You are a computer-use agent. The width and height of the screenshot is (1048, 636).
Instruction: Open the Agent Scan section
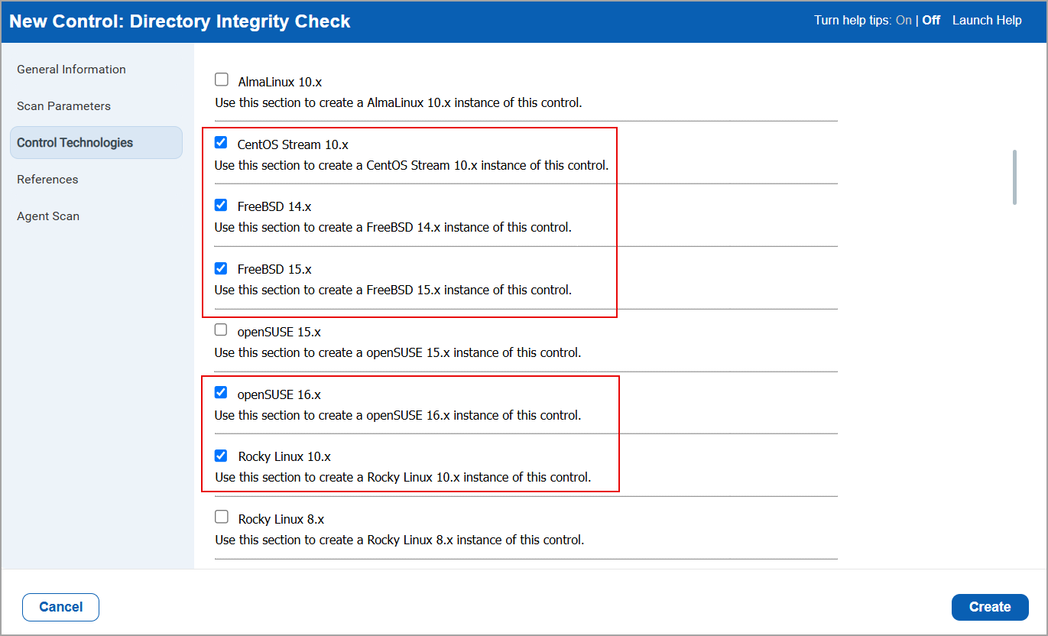pyautogui.click(x=48, y=216)
